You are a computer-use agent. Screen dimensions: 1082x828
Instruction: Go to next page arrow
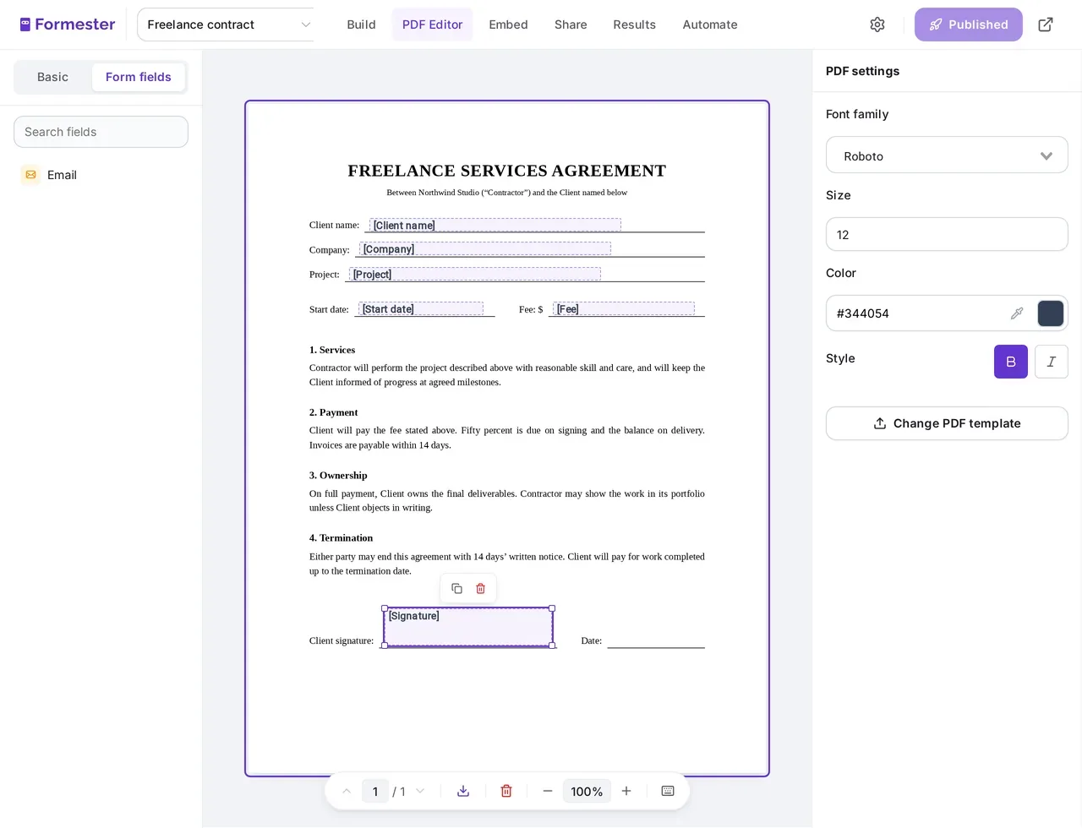point(420,791)
